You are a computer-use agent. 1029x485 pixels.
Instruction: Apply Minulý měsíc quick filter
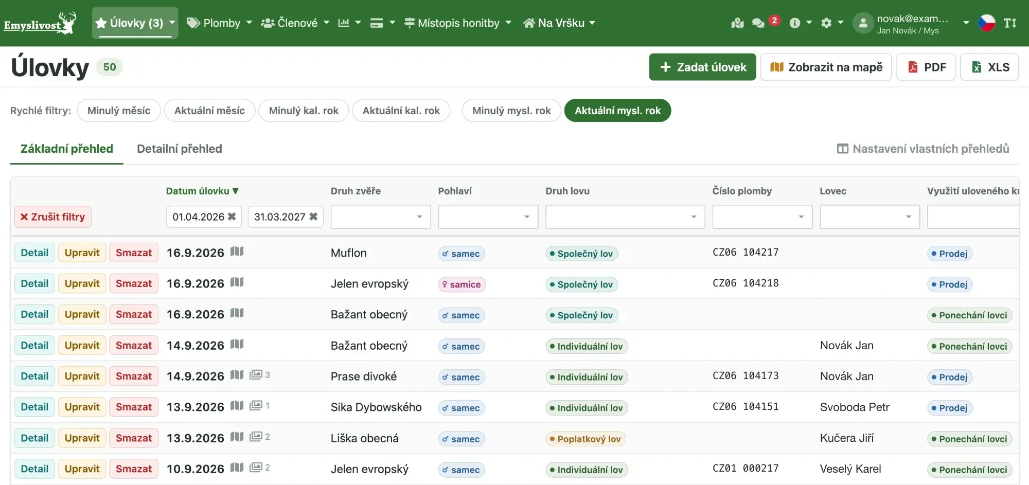[119, 111]
